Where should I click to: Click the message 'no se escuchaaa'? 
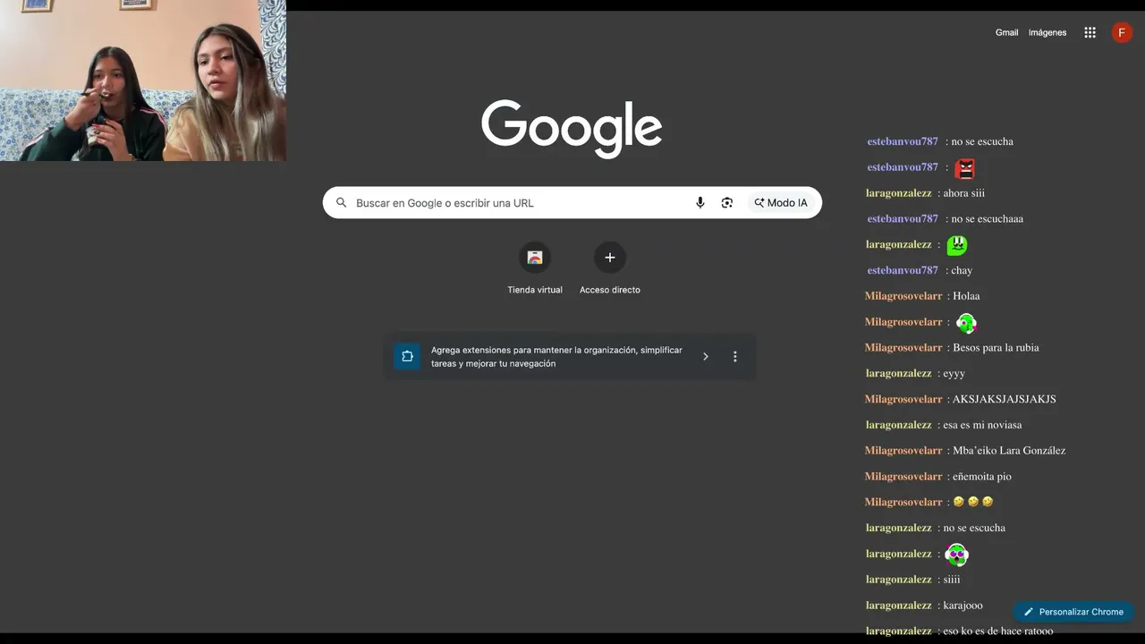[x=988, y=219]
